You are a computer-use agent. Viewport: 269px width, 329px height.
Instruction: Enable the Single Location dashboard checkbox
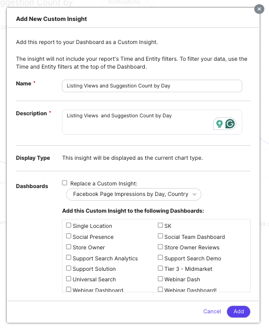[x=69, y=225]
